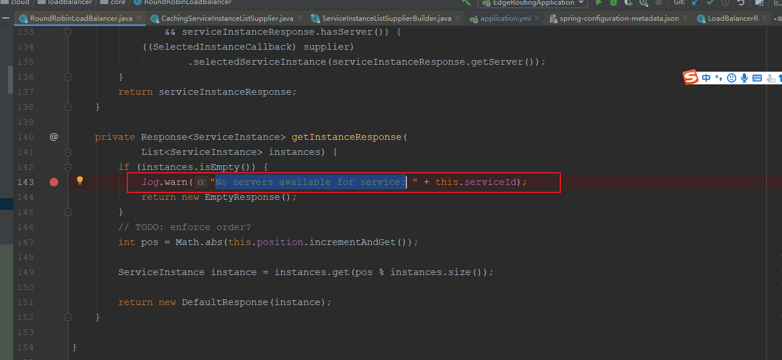Commit changes with the green Git checkmark
Viewport: 782px width, 360px height.
click(x=710, y=2)
